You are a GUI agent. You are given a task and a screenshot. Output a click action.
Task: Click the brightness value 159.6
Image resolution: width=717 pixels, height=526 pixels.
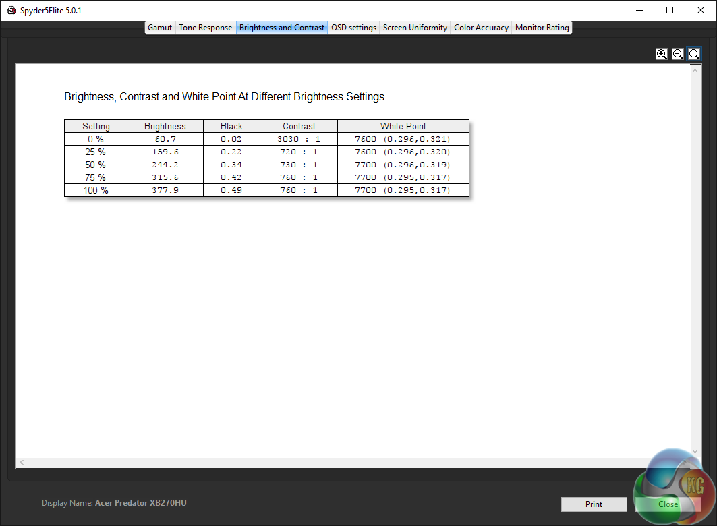(x=165, y=152)
